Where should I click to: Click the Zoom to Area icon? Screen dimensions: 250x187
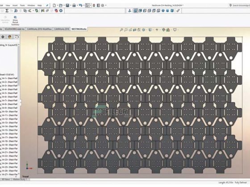[x=126, y=30]
